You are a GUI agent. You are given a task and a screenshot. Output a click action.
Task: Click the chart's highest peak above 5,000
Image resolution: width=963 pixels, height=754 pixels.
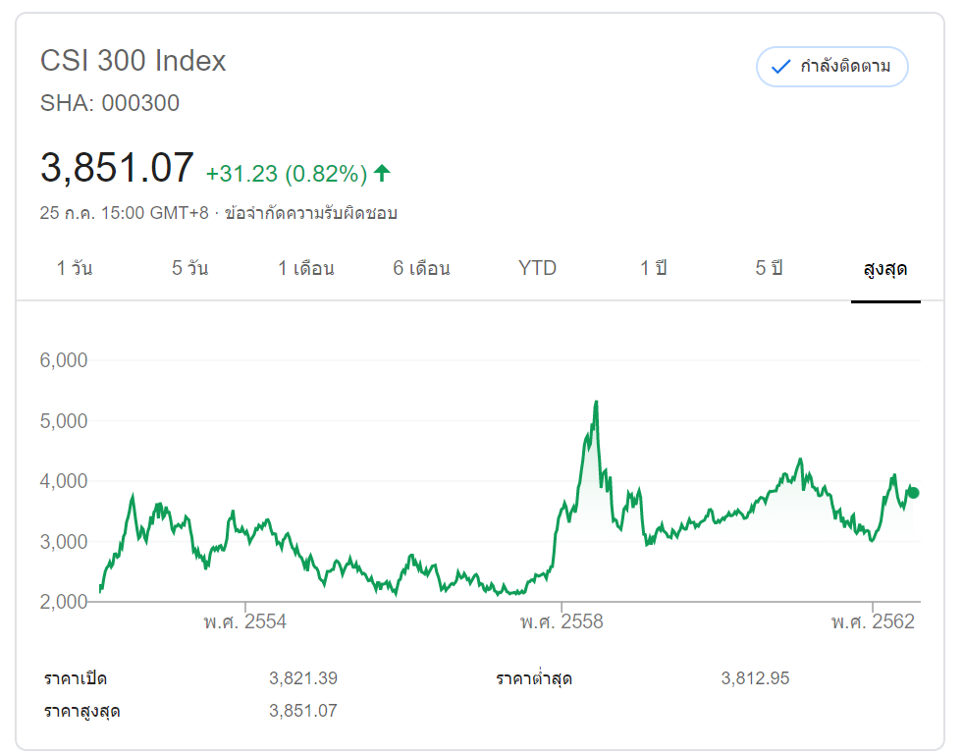(596, 402)
